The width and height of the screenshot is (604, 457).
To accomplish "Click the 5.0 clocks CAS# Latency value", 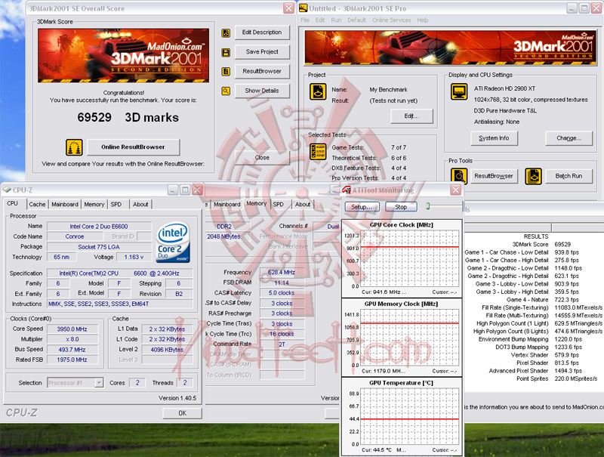I will [281, 293].
